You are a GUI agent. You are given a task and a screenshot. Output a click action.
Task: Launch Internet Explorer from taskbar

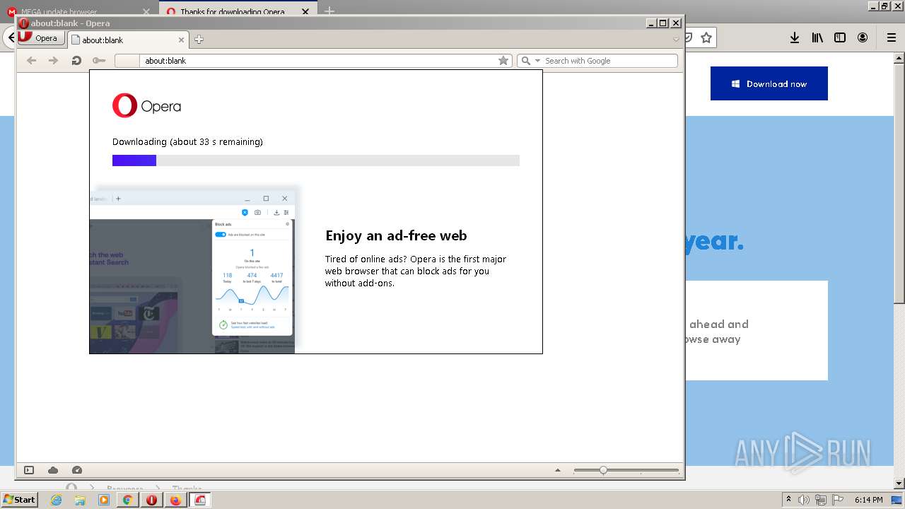pos(56,500)
